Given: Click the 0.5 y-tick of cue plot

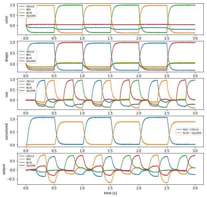Looking at the screenshot, I should pyautogui.click(x=13, y=90).
